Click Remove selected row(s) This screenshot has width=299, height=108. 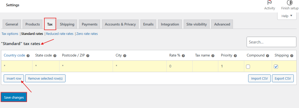tap(45, 78)
